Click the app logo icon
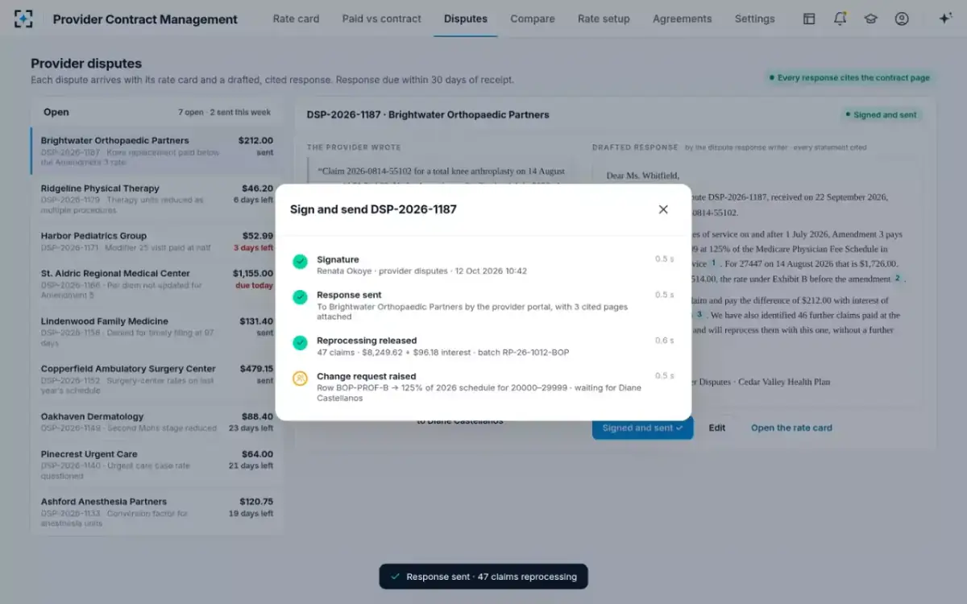The height and width of the screenshot is (604, 967). tap(24, 19)
